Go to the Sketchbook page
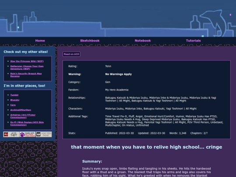 (x=90, y=41)
